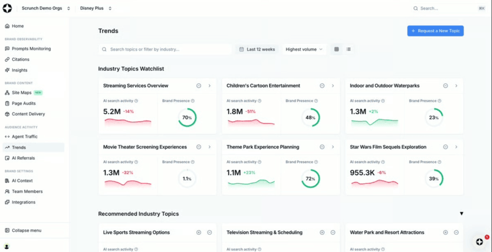The image size is (492, 252).
Task: Click the -51% change value
Action: pos(250,112)
